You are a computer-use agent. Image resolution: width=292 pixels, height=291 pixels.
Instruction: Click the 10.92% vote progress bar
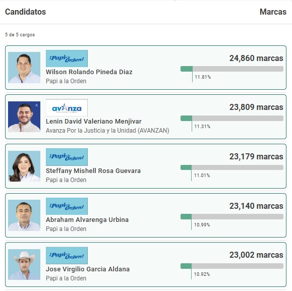click(x=232, y=266)
